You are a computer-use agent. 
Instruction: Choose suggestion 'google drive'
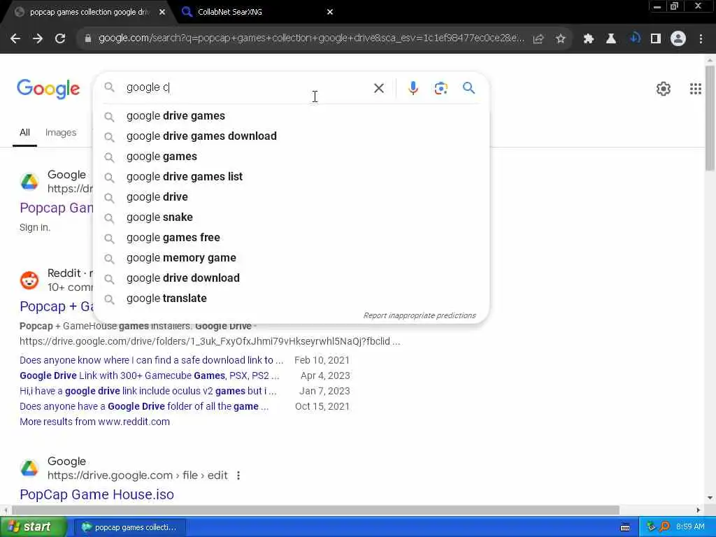pyautogui.click(x=291, y=196)
